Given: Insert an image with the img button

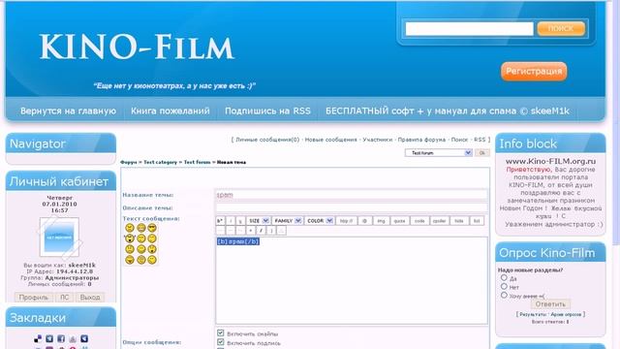Looking at the screenshot, I should (381, 221).
